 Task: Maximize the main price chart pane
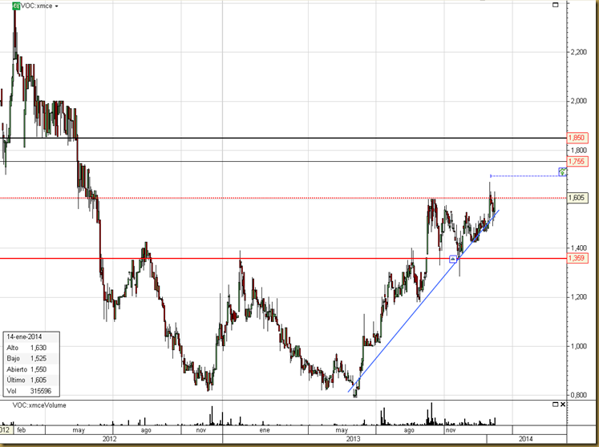(x=556, y=5)
